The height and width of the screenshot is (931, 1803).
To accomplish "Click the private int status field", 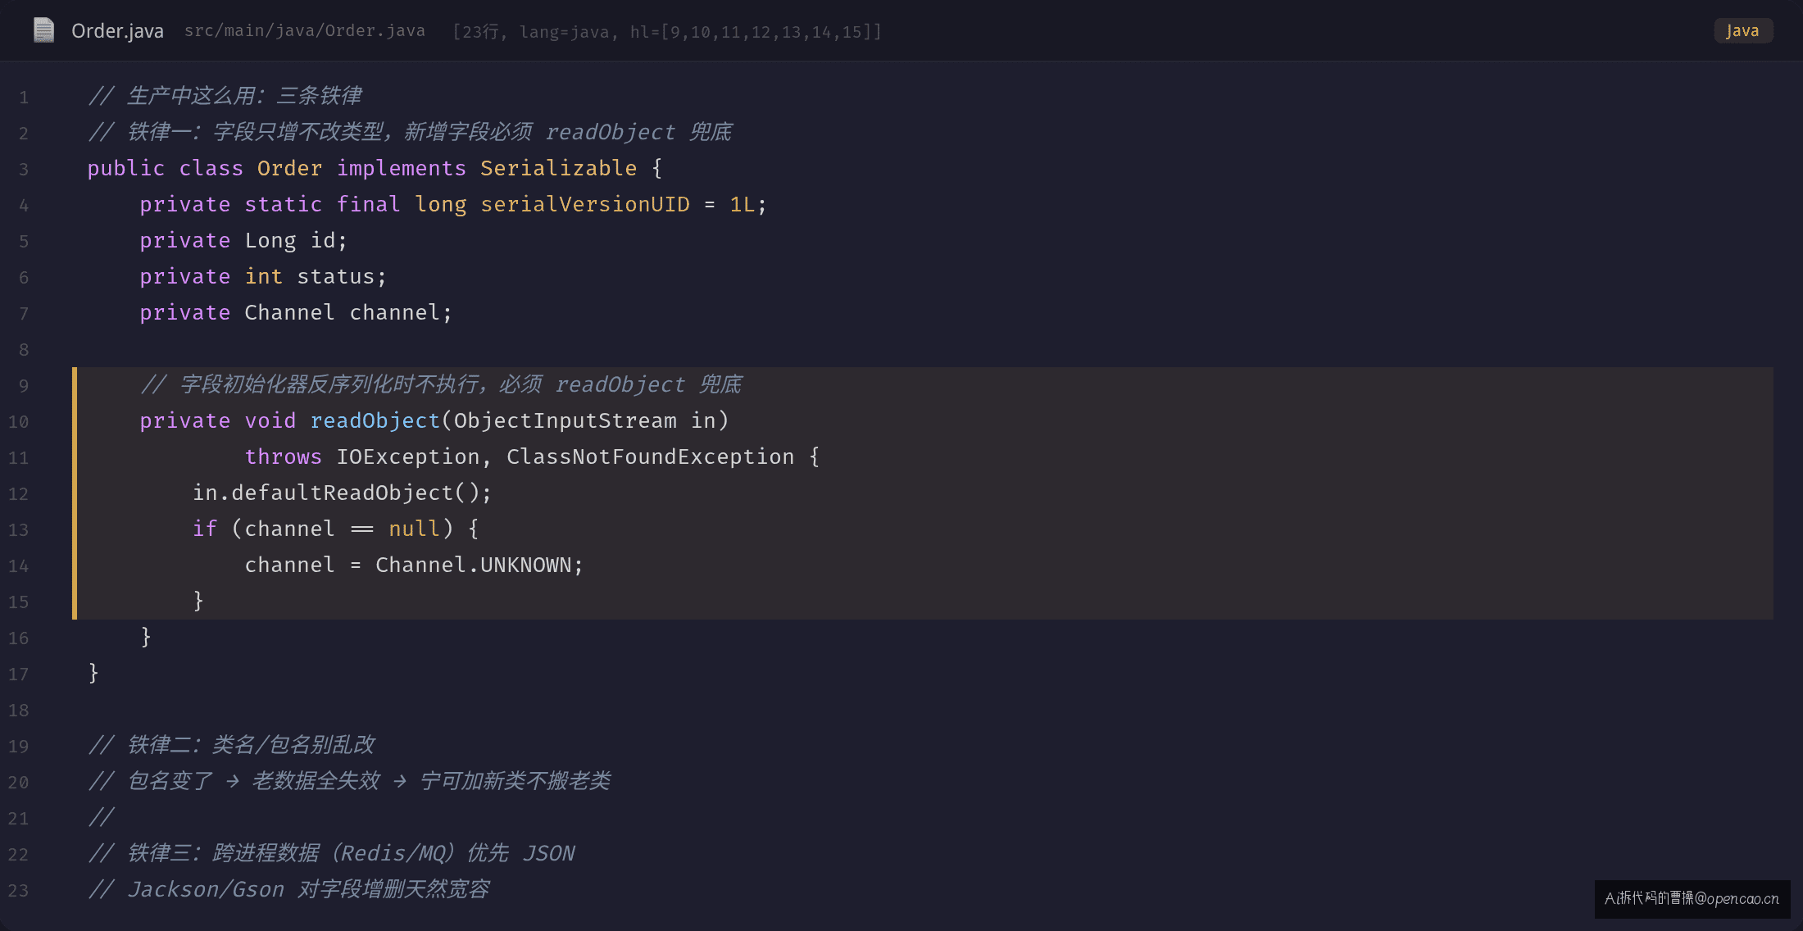I will 262,276.
